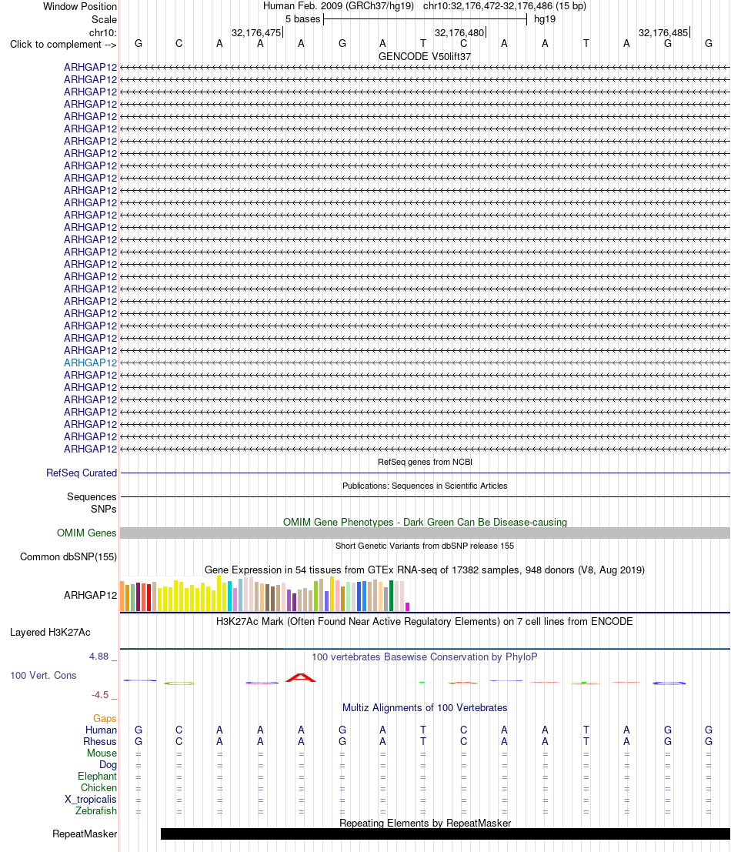Click the 'SNPs' track label
Screen dimensions: 731x852
click(104, 510)
